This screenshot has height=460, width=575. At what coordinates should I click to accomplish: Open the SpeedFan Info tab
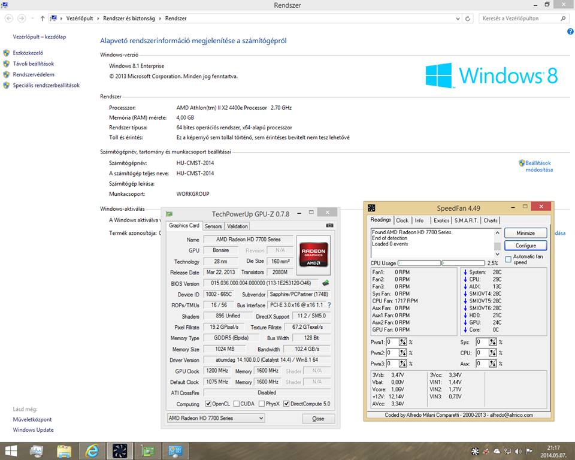pyautogui.click(x=419, y=220)
